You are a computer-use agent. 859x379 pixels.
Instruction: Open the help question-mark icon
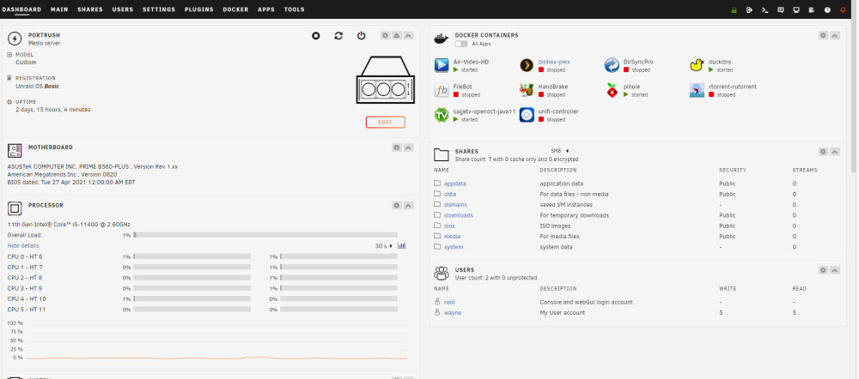[x=827, y=9]
